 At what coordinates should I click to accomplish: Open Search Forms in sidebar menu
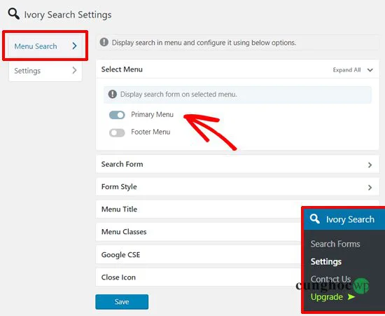pyautogui.click(x=335, y=244)
